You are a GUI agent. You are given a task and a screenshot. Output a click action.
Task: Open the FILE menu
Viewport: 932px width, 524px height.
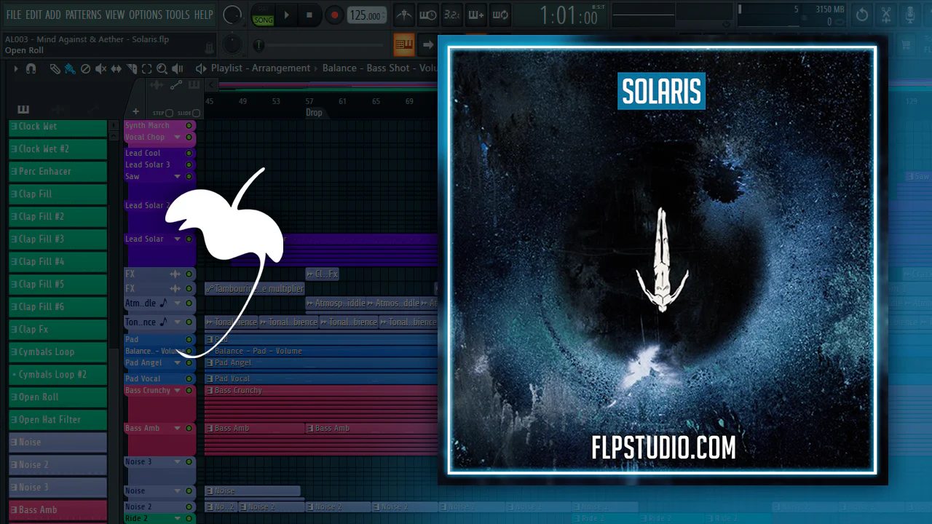[14, 15]
